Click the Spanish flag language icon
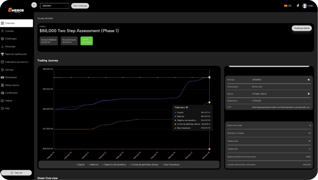This screenshot has width=318, height=180. pyautogui.click(x=285, y=6)
